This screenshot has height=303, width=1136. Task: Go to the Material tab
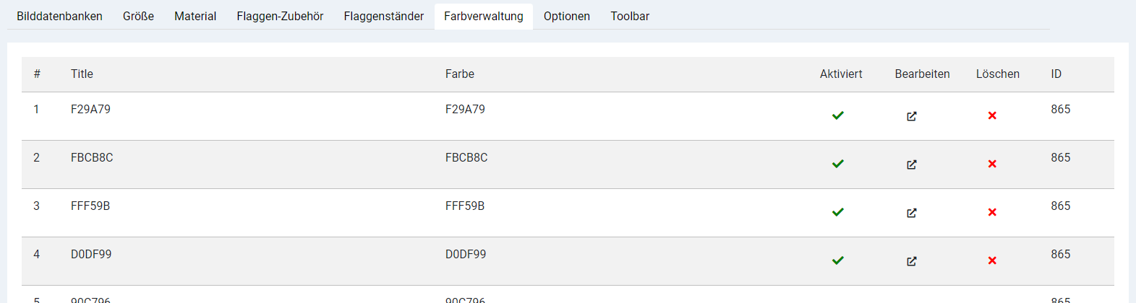point(195,16)
